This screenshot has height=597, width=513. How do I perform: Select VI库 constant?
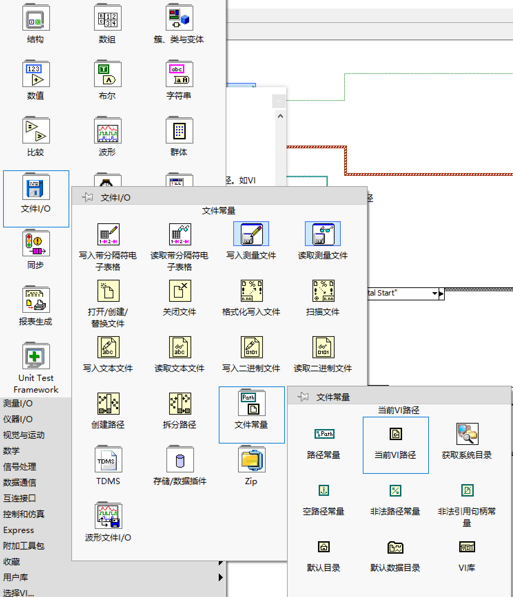[467, 547]
